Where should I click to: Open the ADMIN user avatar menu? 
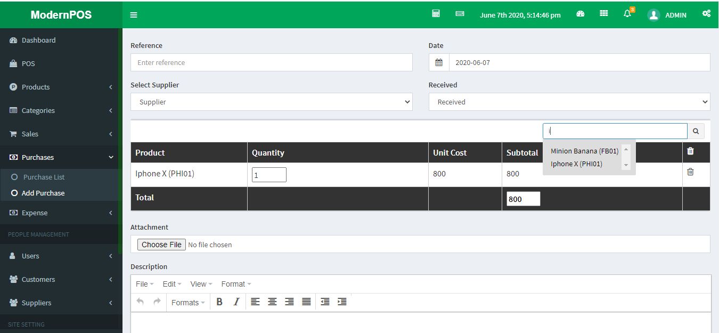[666, 15]
